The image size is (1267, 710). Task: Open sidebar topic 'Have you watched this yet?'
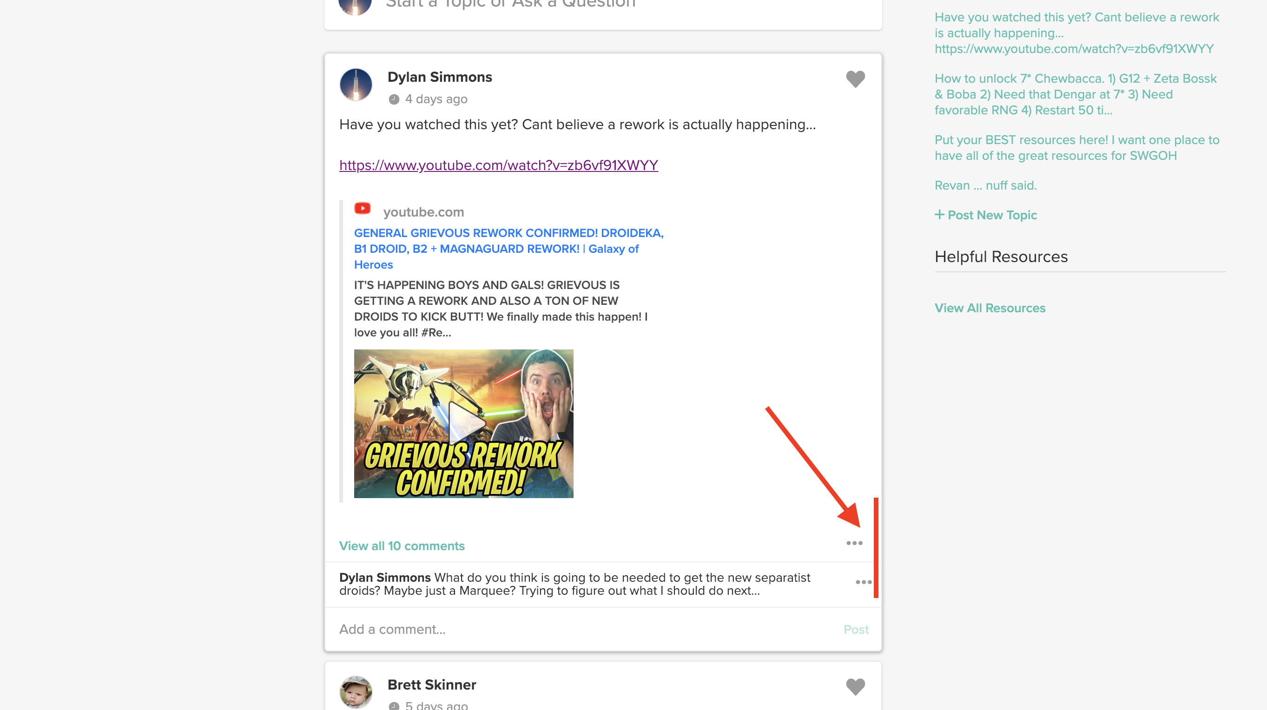(1076, 33)
